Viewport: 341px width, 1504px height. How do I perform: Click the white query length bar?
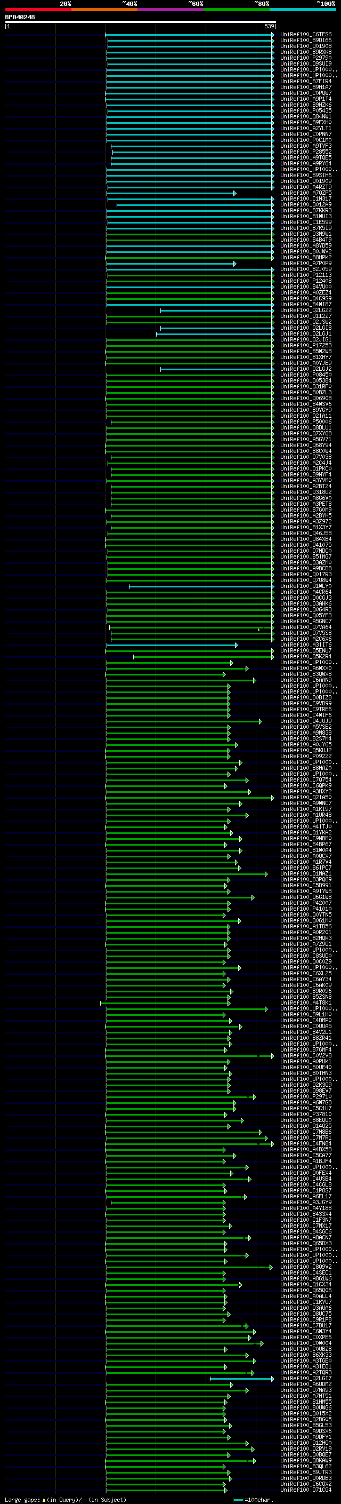(x=141, y=21)
